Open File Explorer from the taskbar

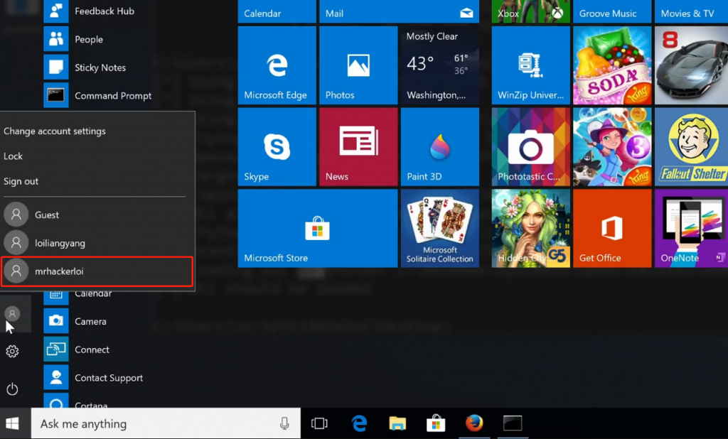coord(397,423)
